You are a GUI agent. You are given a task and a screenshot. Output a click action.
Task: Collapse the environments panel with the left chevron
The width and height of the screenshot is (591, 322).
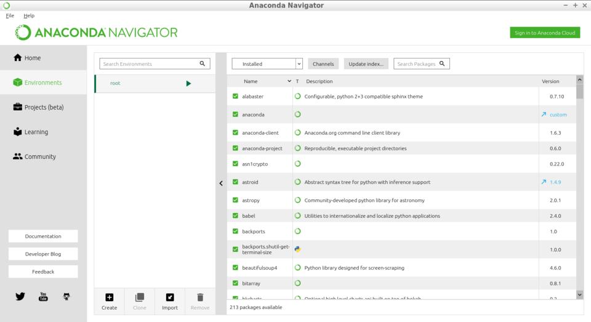pyautogui.click(x=221, y=183)
